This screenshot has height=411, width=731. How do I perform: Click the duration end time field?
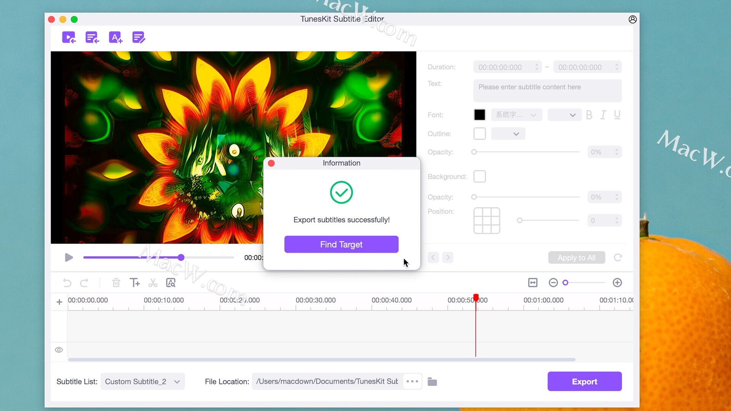tap(587, 67)
